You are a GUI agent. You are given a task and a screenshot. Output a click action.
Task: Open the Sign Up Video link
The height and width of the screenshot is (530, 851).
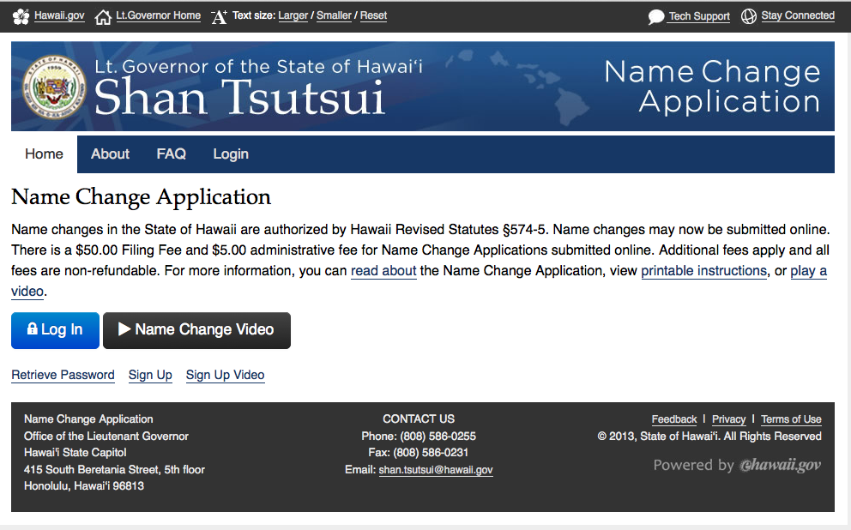pyautogui.click(x=226, y=375)
